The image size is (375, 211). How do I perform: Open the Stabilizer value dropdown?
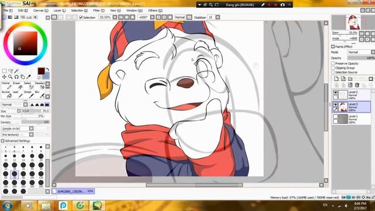[217, 17]
